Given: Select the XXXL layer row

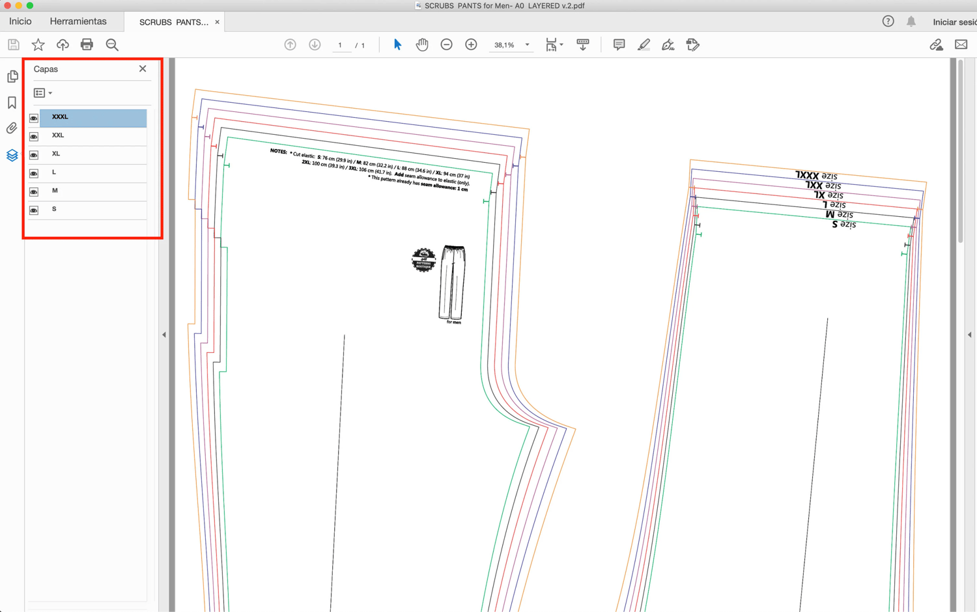Looking at the screenshot, I should point(93,118).
